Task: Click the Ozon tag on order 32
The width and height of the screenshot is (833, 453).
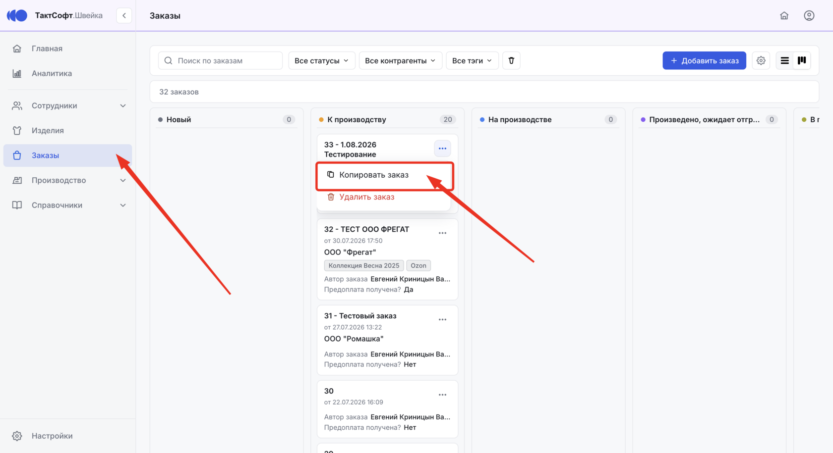Action: point(418,265)
